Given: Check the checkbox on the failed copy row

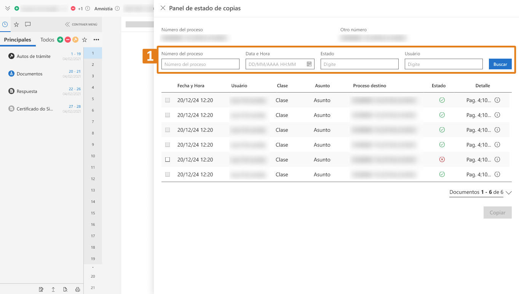Looking at the screenshot, I should point(168,160).
